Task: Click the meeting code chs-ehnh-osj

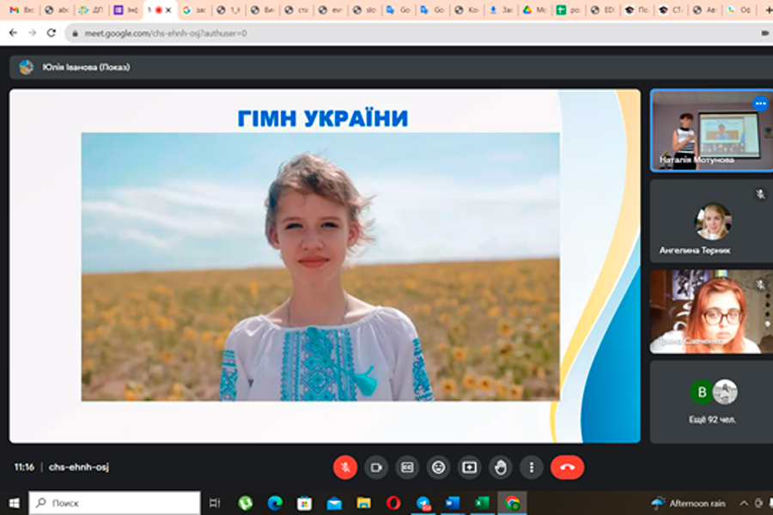Action: 79,467
